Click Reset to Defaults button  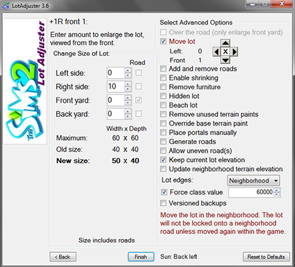coord(266,257)
